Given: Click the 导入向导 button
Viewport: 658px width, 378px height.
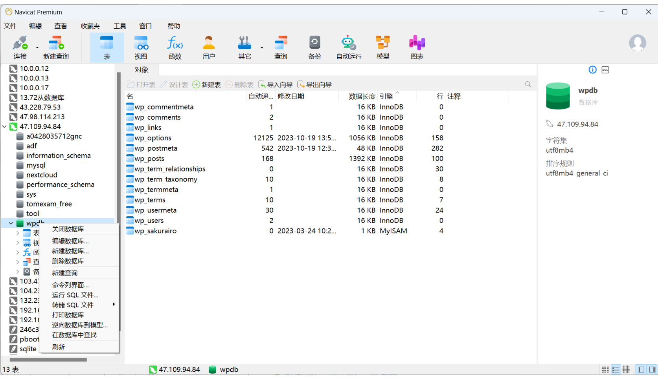Looking at the screenshot, I should point(275,85).
